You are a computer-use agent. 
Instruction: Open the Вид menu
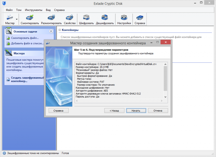click(x=48, y=10)
